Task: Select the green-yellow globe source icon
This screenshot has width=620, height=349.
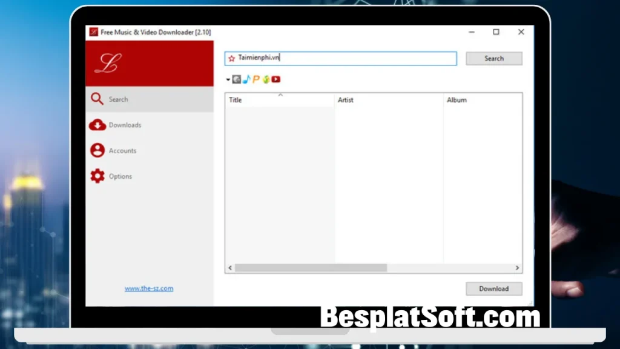Action: [266, 79]
